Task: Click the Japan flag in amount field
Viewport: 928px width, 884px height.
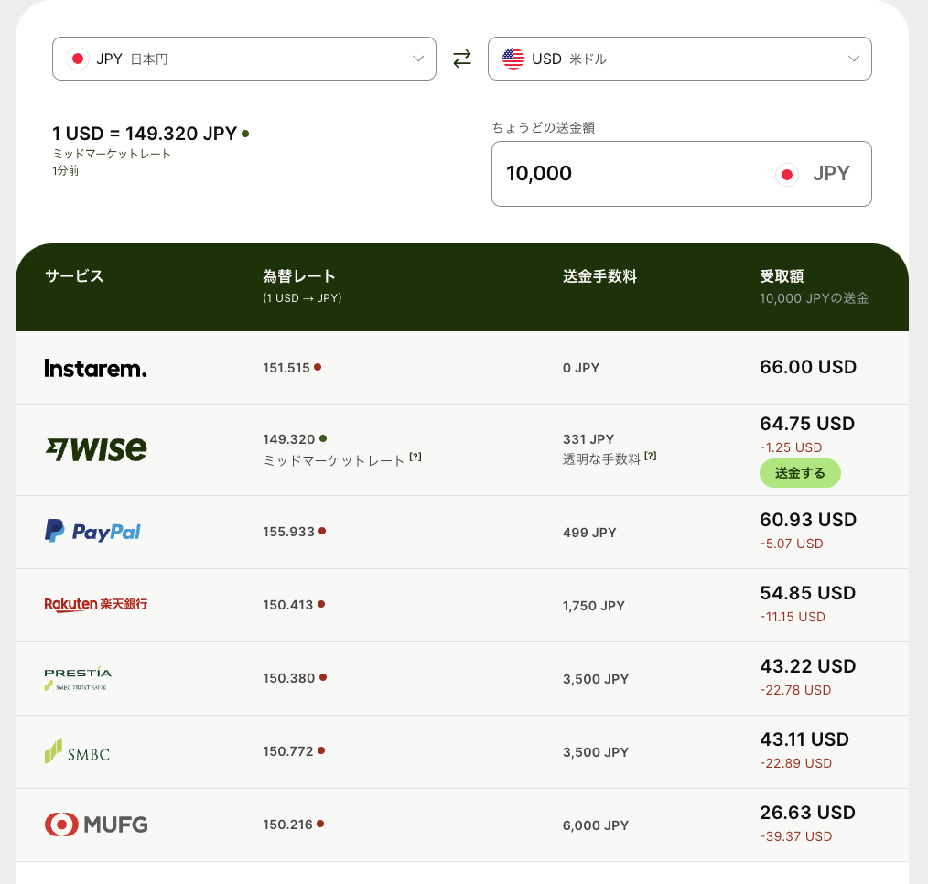Action: click(787, 175)
